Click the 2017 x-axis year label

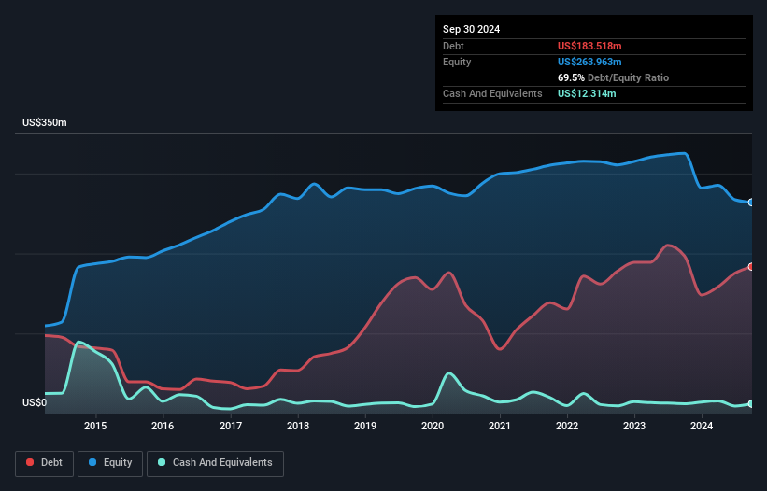pos(230,427)
